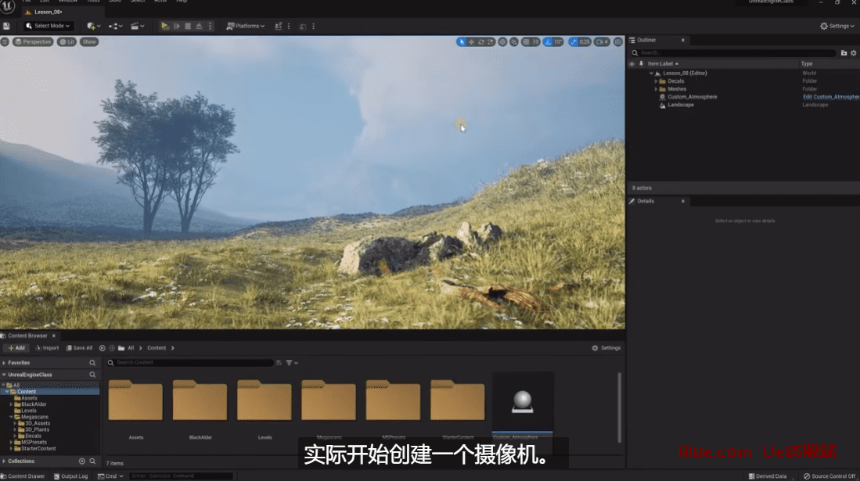This screenshot has width=860, height=481.
Task: Open the Platforms dropdown menu
Action: tap(246, 26)
